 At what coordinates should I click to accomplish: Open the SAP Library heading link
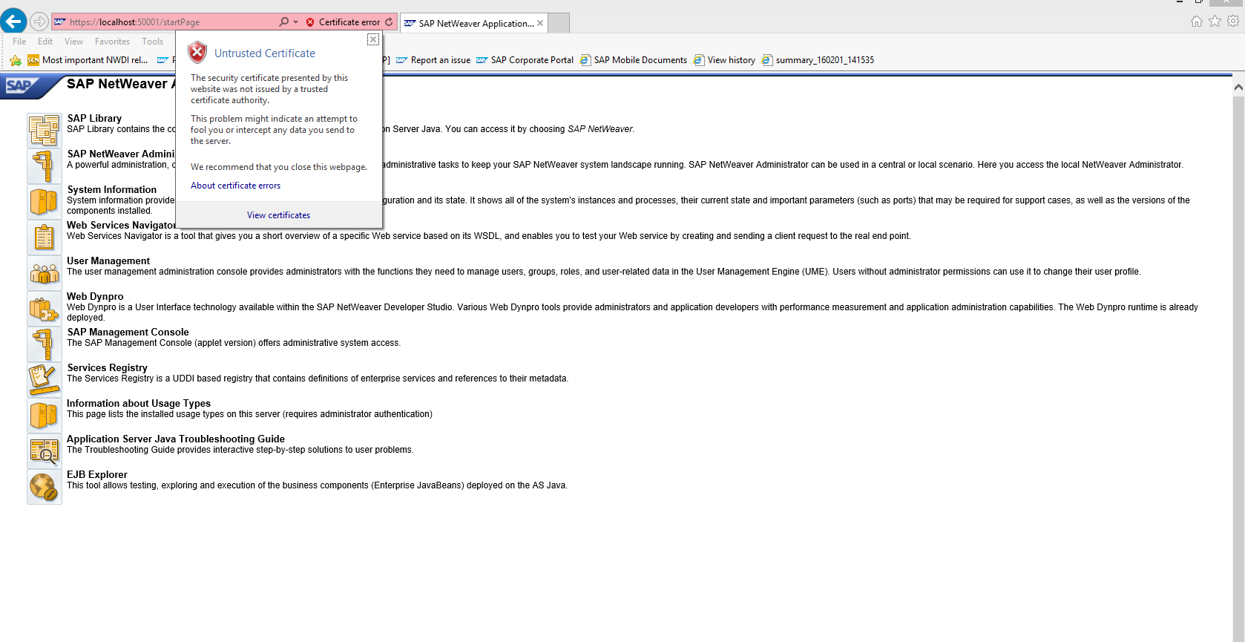click(x=94, y=118)
